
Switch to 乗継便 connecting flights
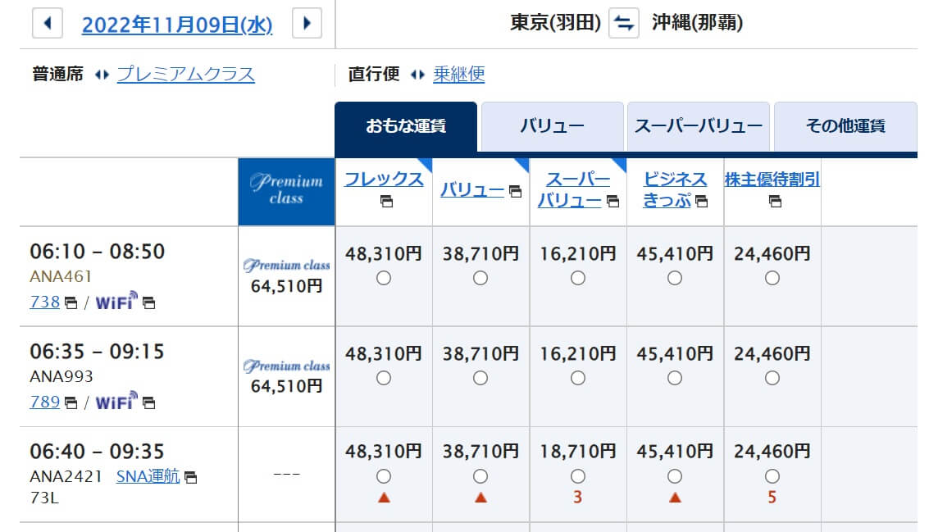(x=459, y=75)
